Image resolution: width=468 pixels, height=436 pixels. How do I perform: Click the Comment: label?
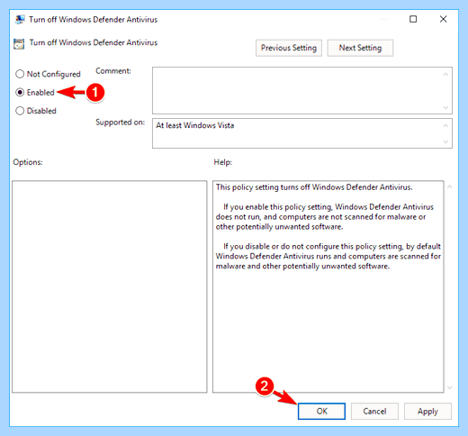coord(113,71)
